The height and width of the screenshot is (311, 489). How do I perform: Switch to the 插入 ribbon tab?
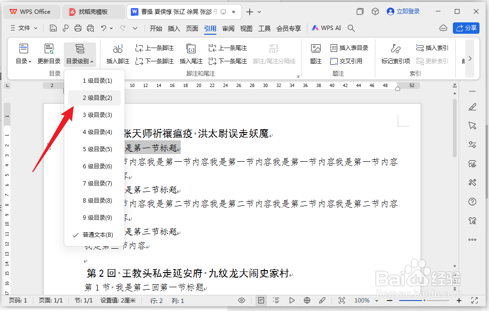[174, 29]
